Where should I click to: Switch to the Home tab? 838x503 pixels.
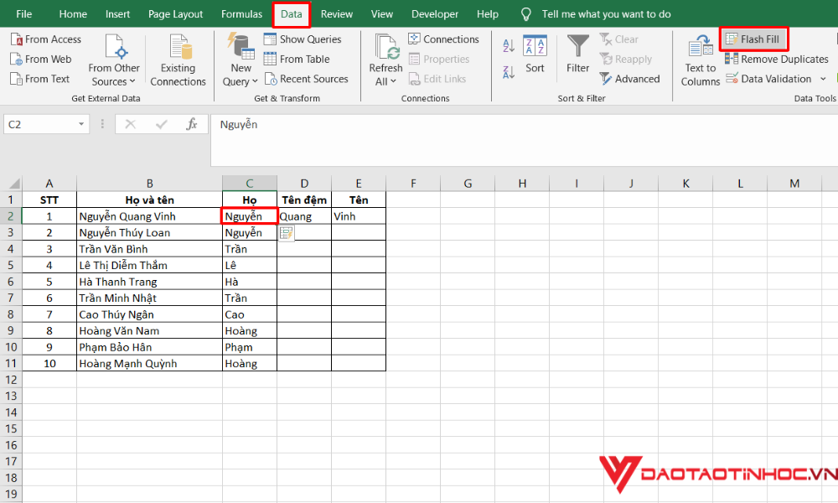73,14
